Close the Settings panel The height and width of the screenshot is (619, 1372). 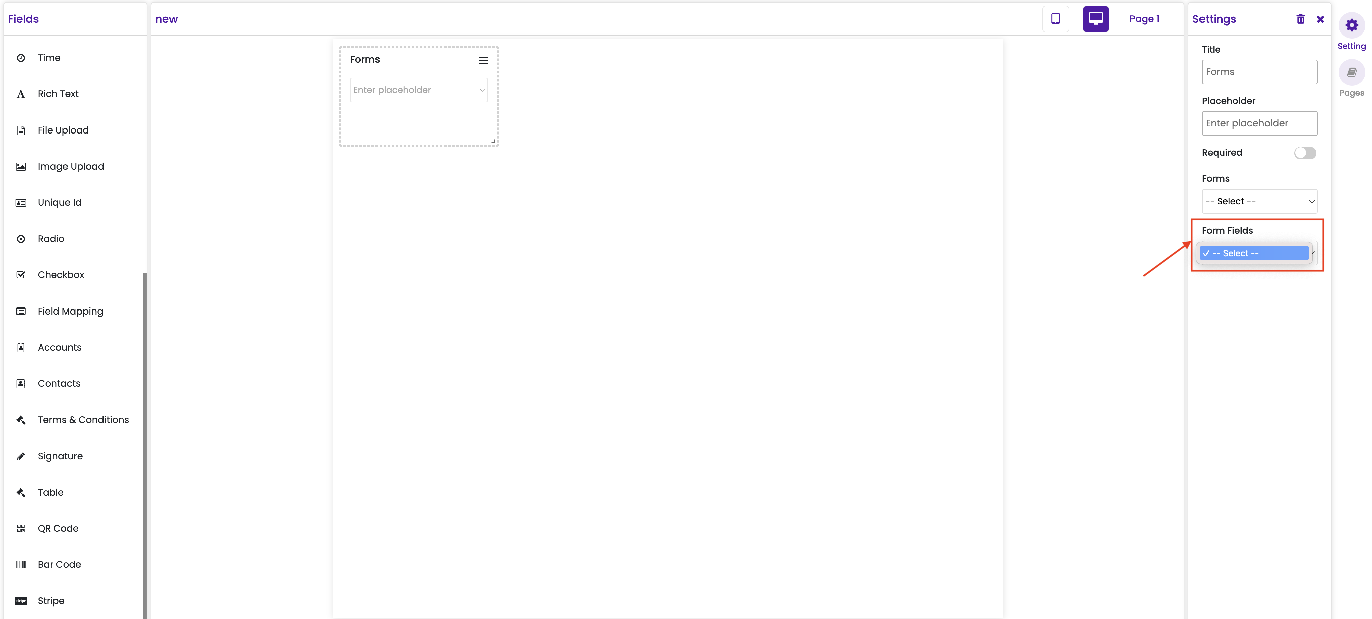point(1320,19)
